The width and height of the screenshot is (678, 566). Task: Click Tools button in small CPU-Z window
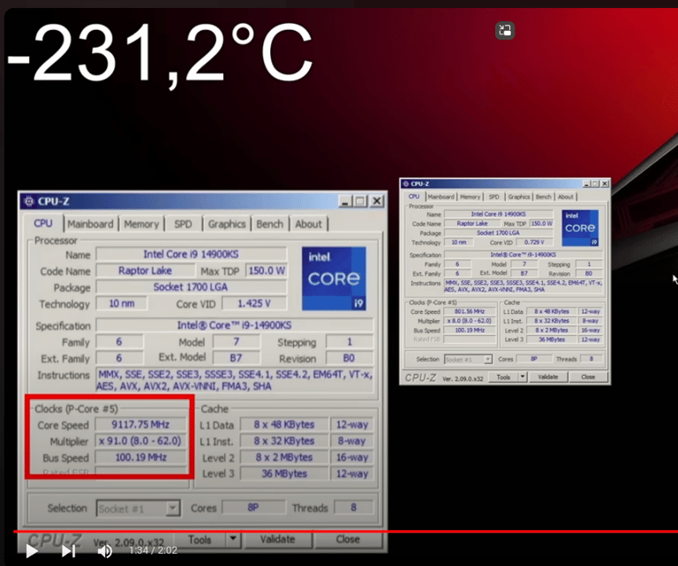pyautogui.click(x=503, y=377)
